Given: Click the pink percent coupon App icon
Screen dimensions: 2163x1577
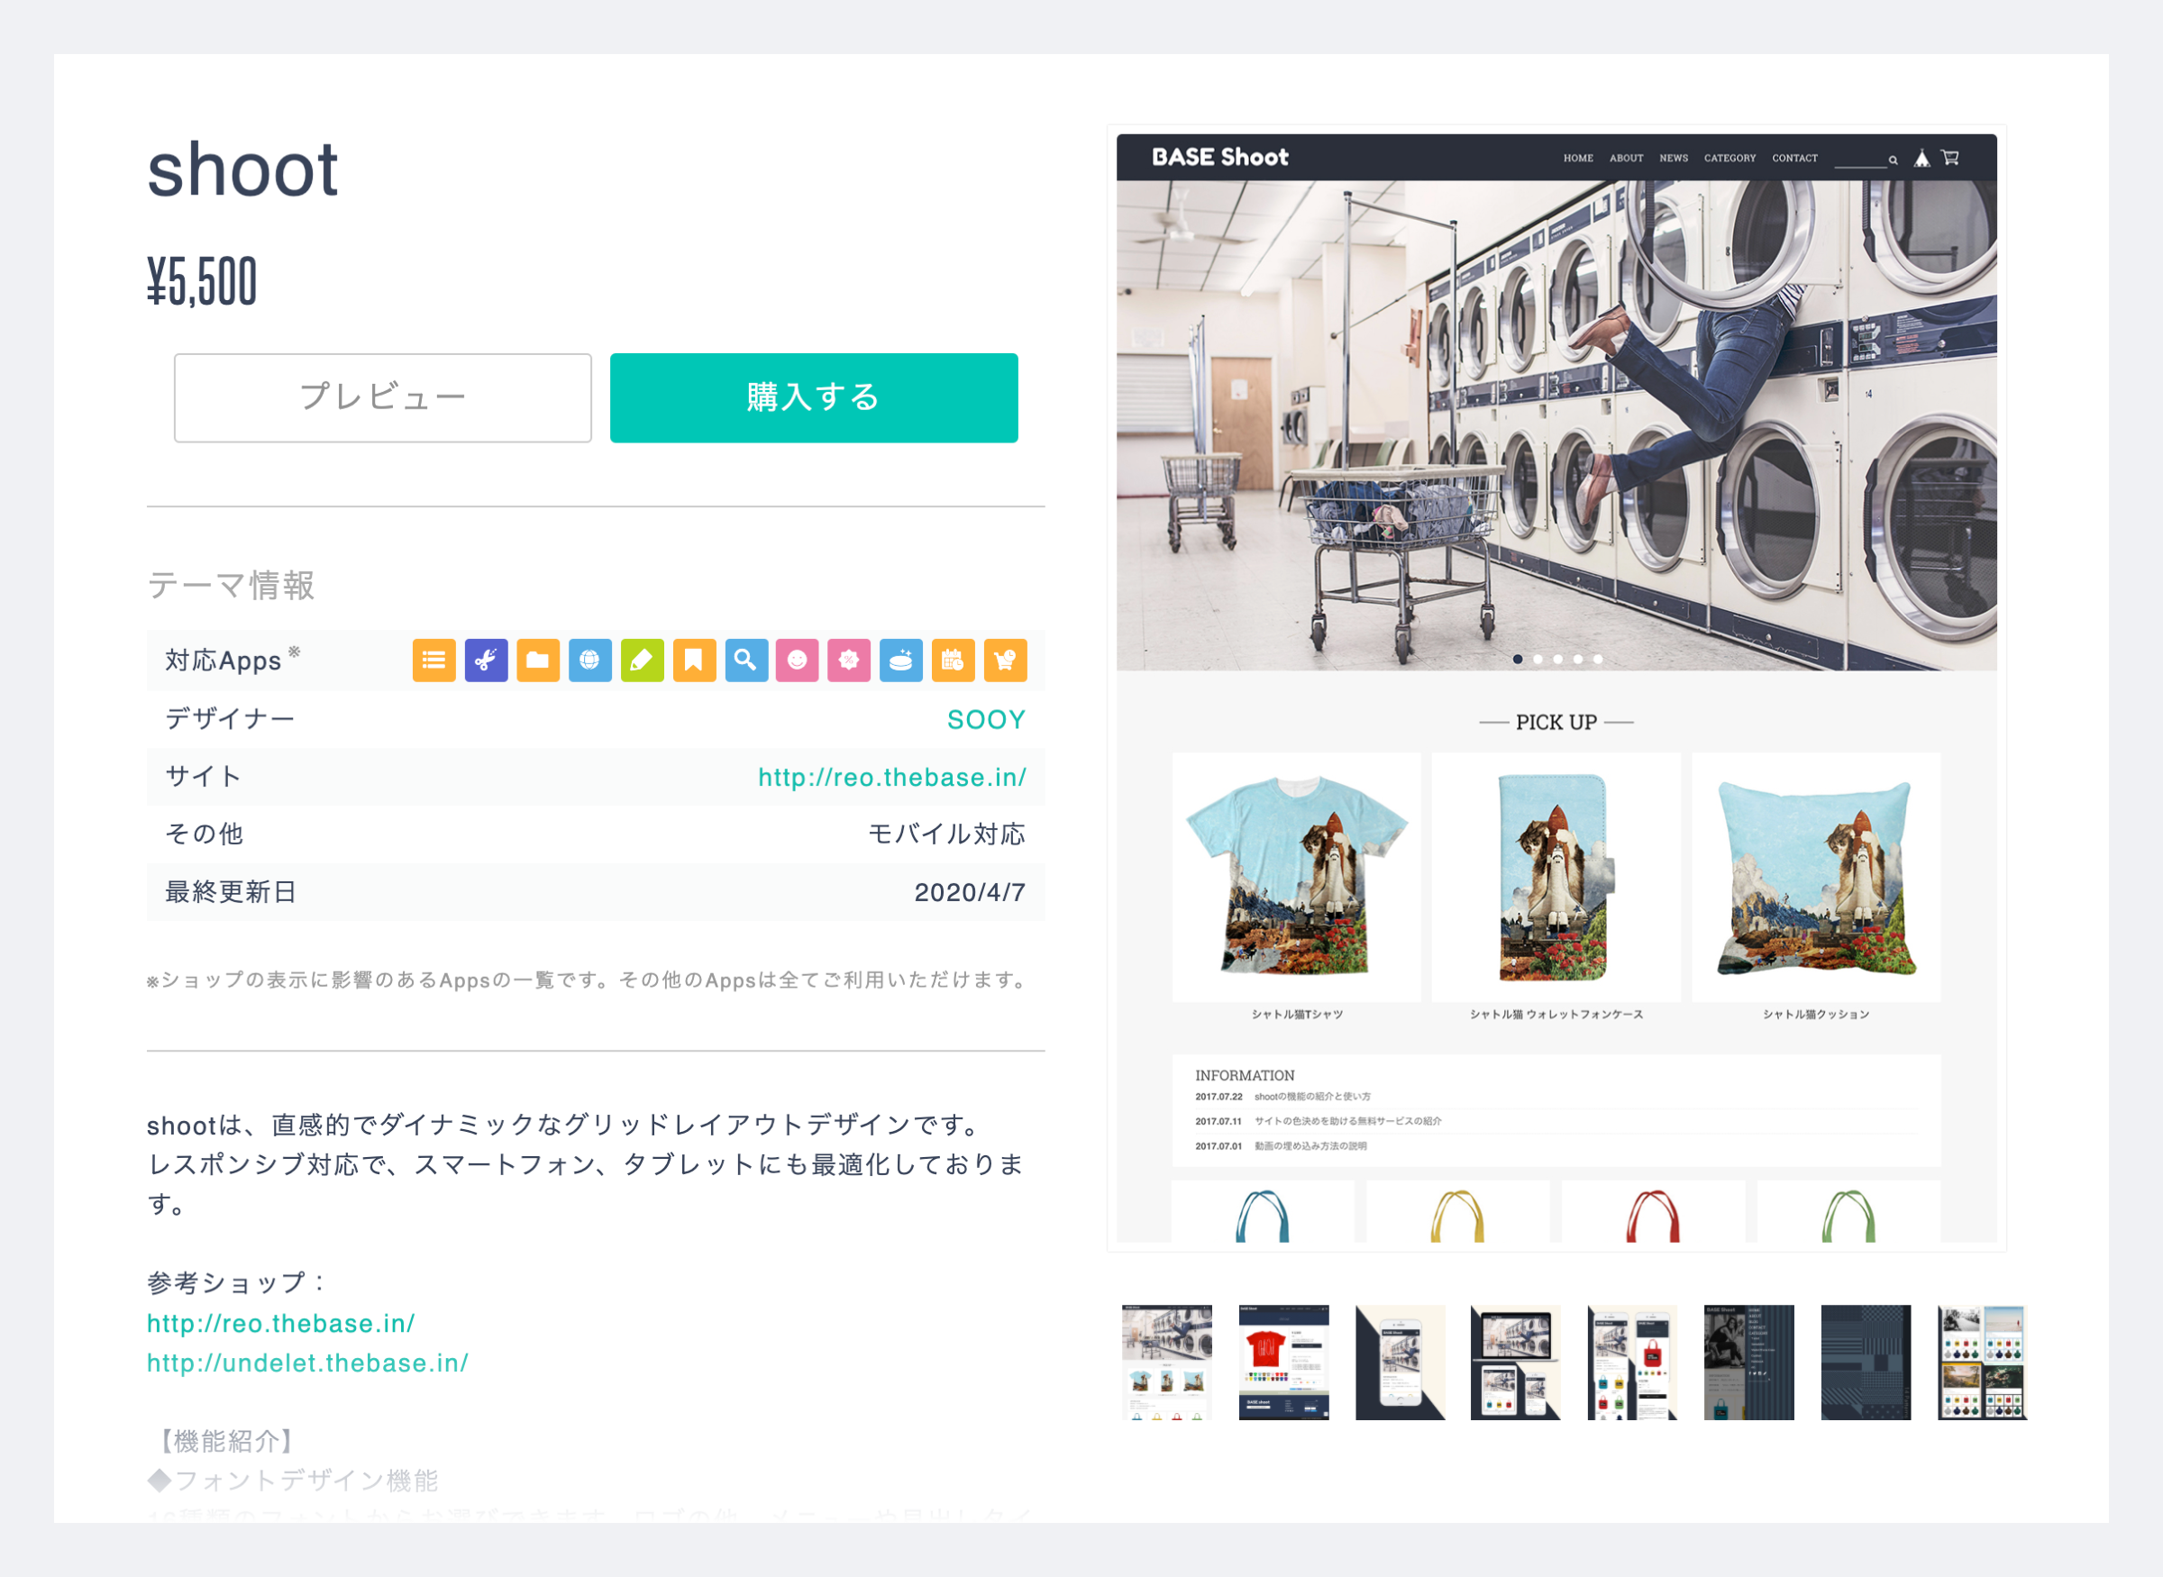Looking at the screenshot, I should point(849,660).
